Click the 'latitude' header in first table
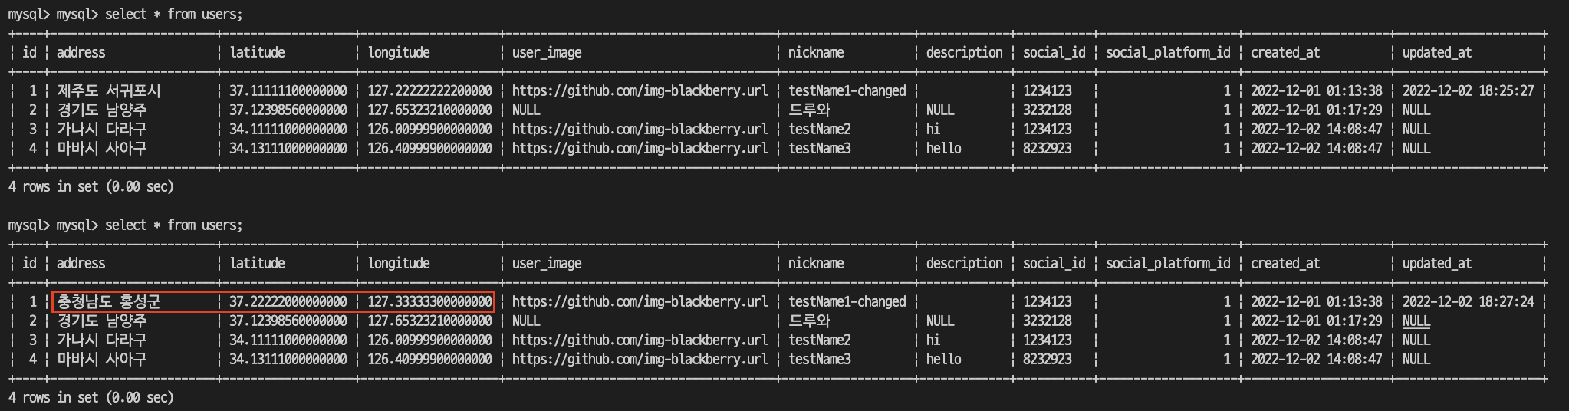1569x411 pixels. click(257, 52)
